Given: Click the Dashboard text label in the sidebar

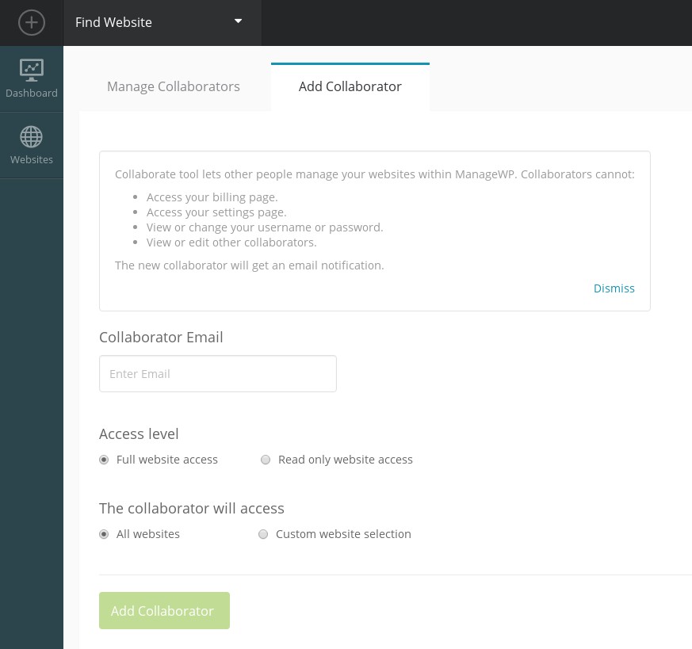Looking at the screenshot, I should 32,93.
